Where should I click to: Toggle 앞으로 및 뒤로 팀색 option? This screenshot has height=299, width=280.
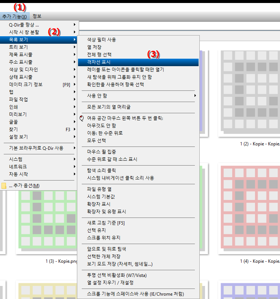pos(138,249)
